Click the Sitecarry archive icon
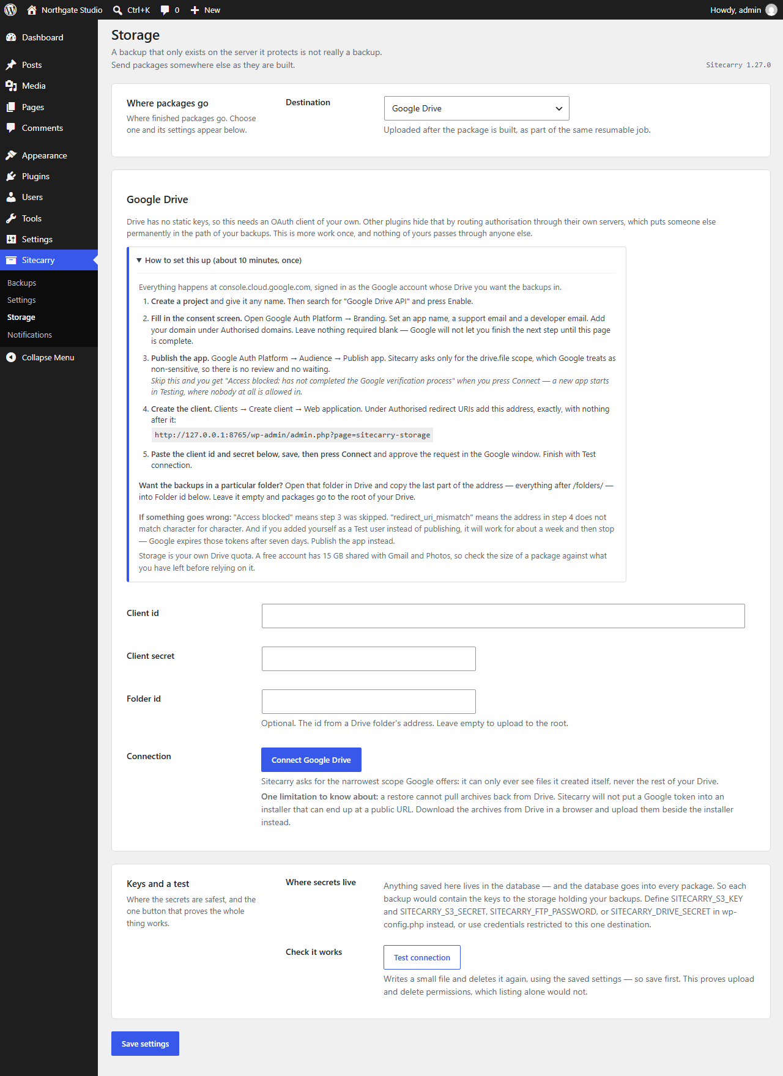 tap(11, 260)
